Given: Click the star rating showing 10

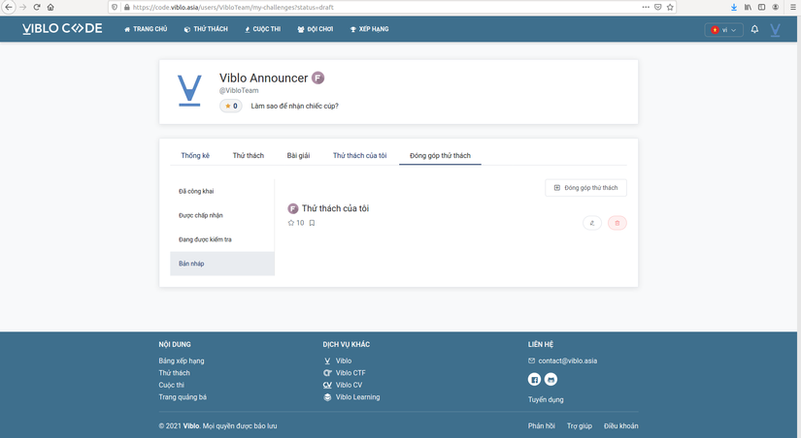Looking at the screenshot, I should click(x=296, y=223).
